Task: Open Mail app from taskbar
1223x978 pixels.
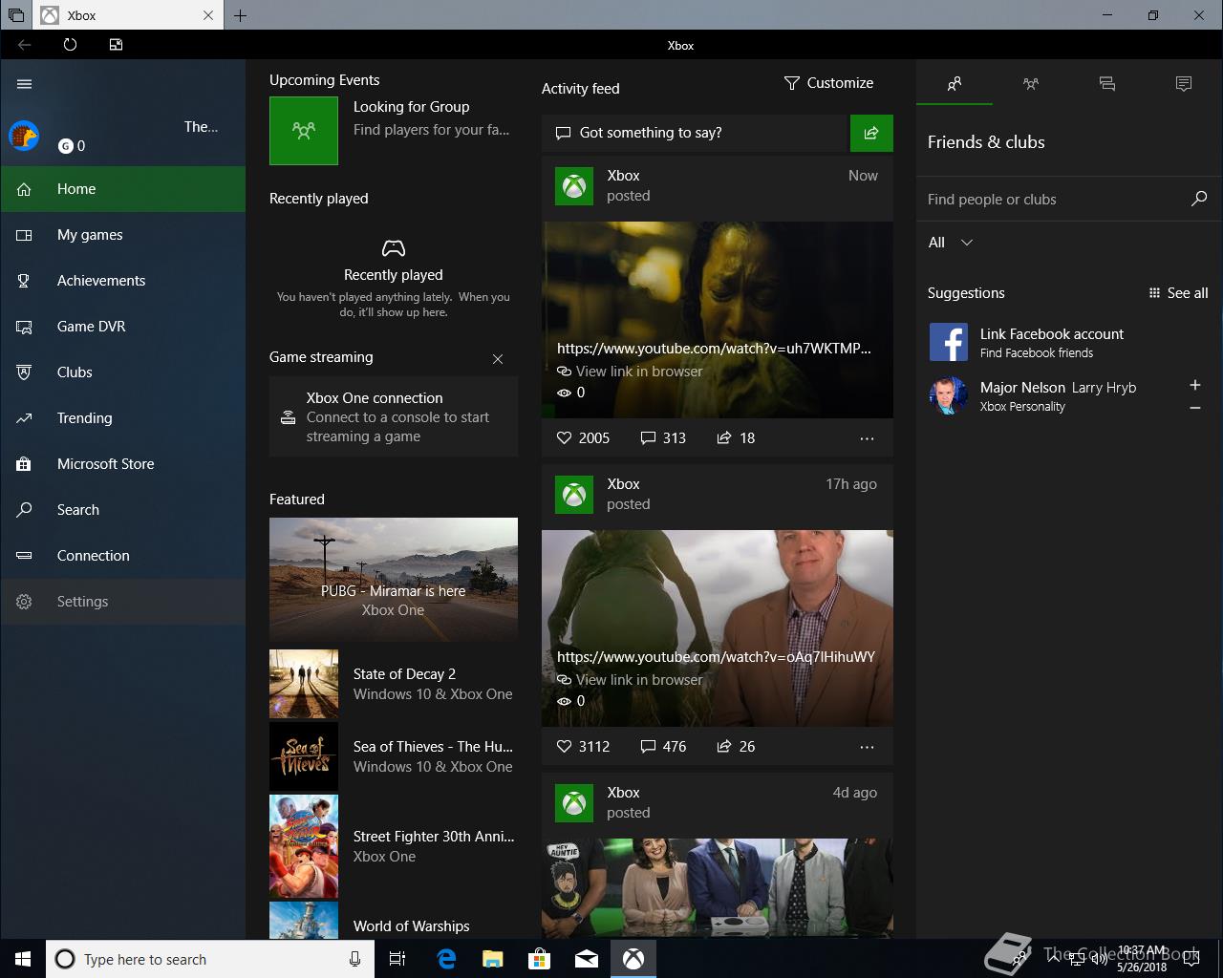Action: click(x=587, y=959)
